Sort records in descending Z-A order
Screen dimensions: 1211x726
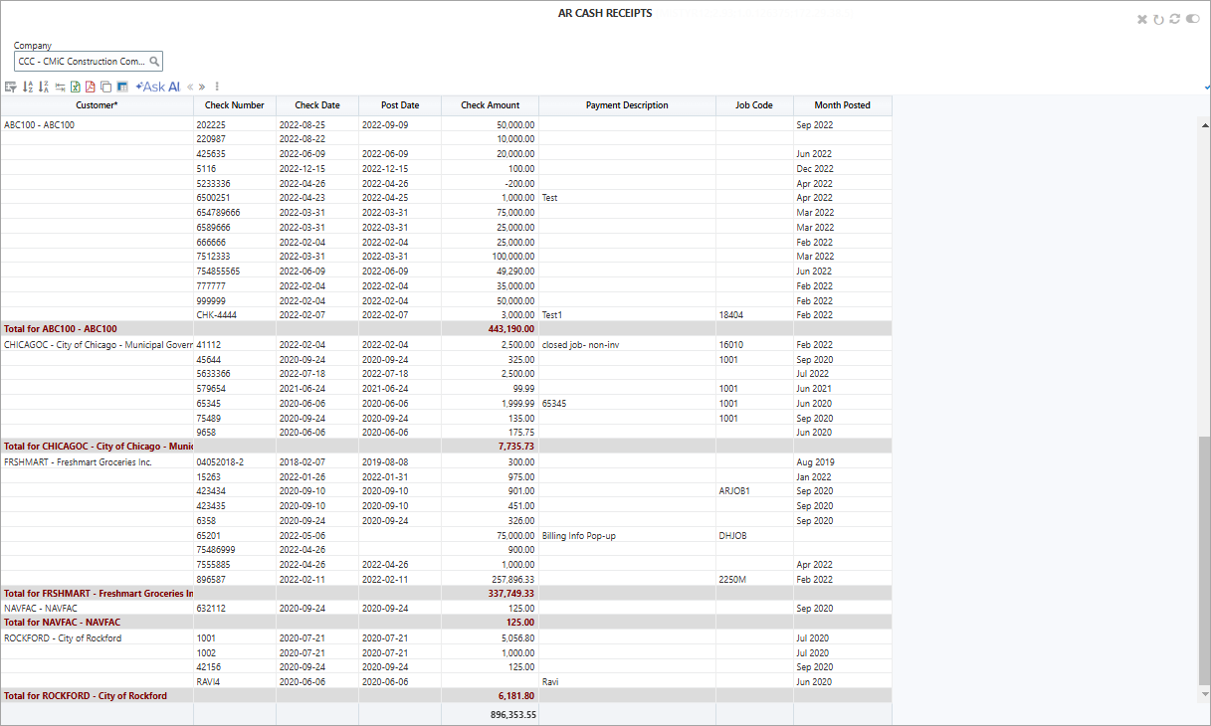tap(43, 87)
